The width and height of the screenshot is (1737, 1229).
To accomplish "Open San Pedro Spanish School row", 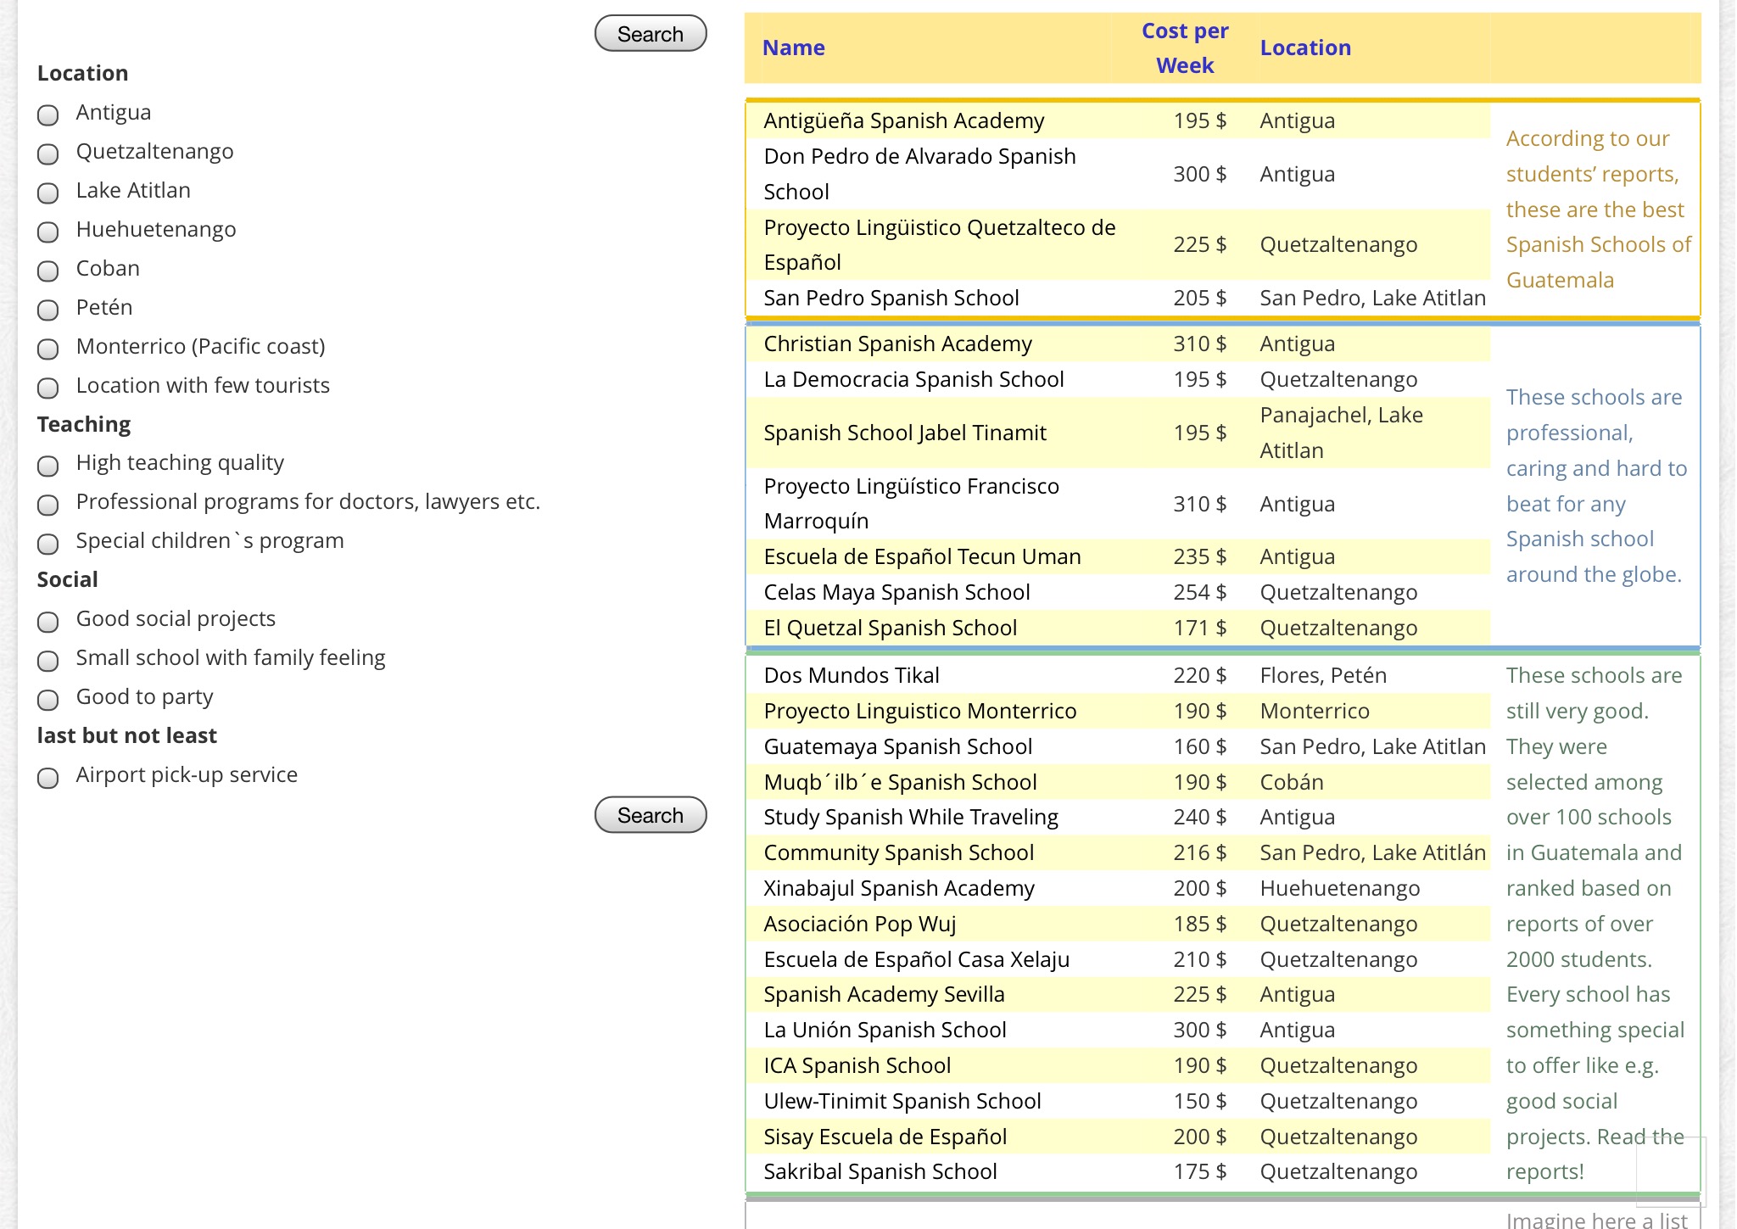I will click(891, 299).
